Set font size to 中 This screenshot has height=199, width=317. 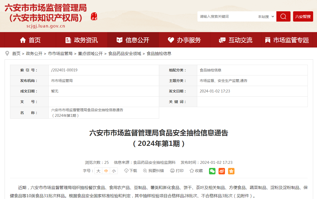(106, 171)
